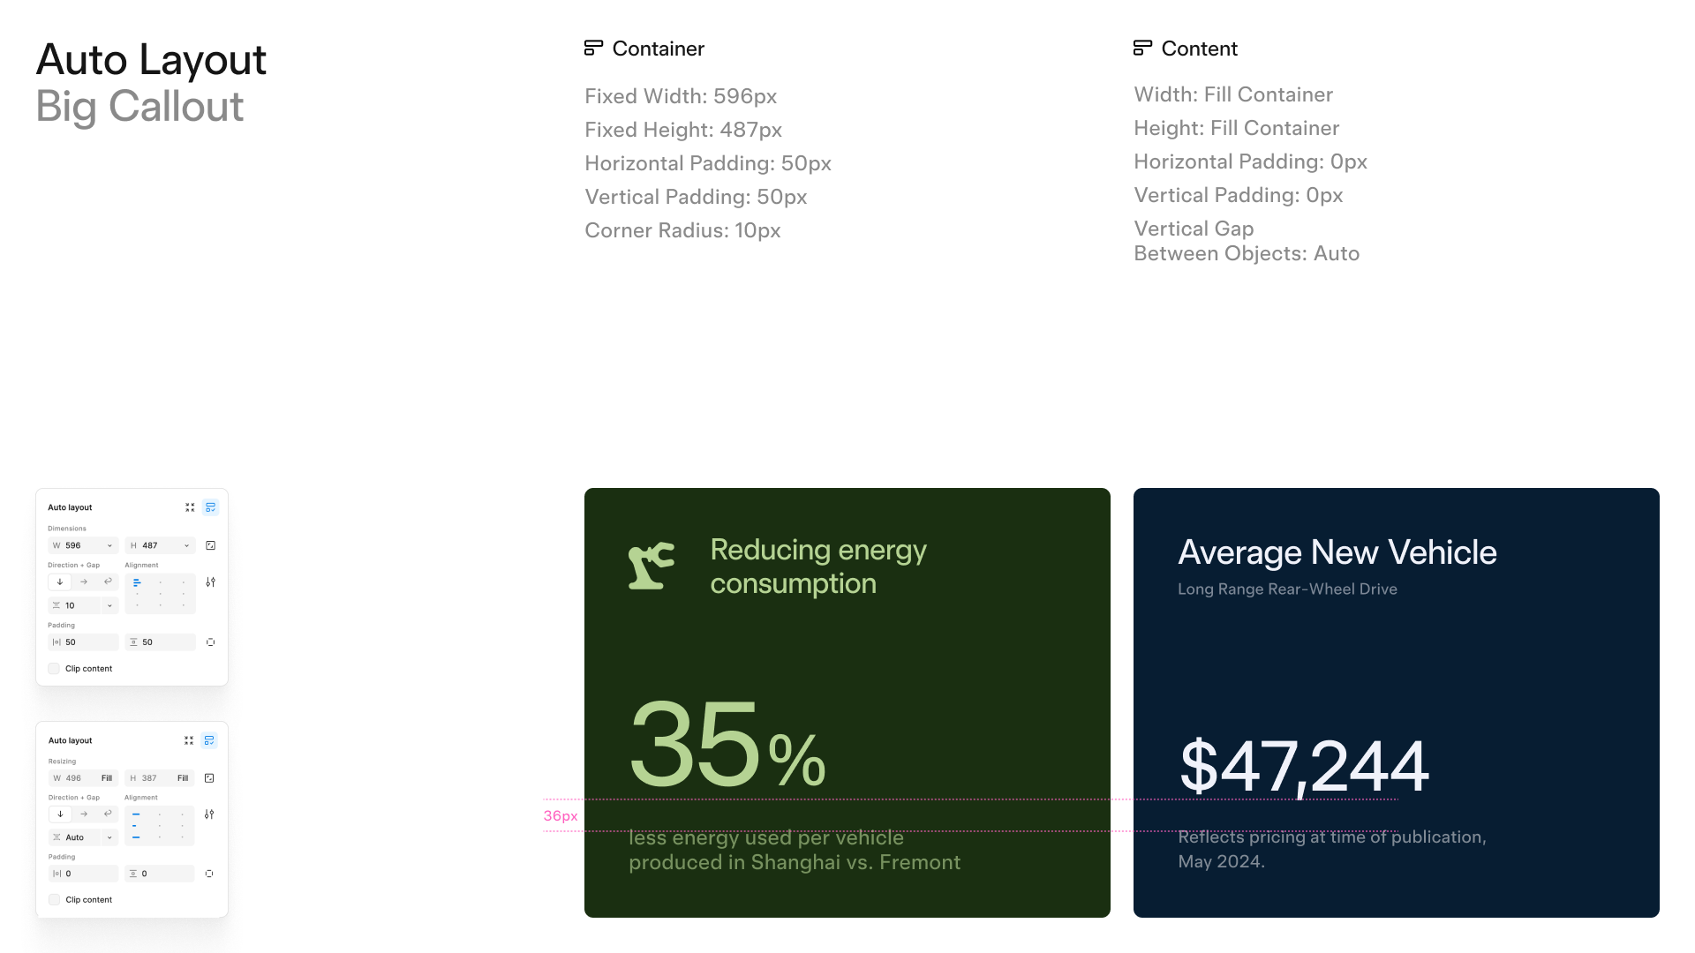This screenshot has height=953, width=1695.
Task: Click individual padding icon in upper panel
Action: [210, 642]
